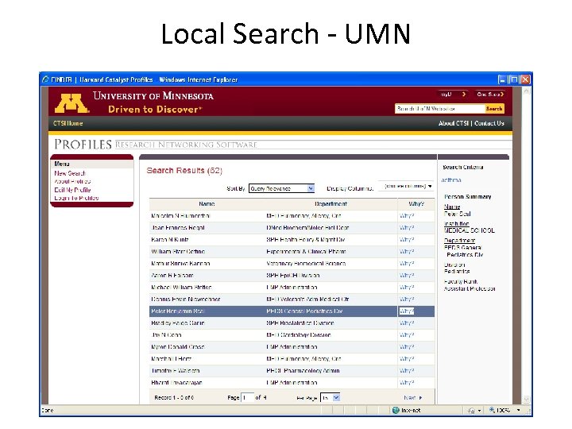Viewport: 572px width, 429px height.
Task: Open About CTSI link
Action: [x=454, y=123]
